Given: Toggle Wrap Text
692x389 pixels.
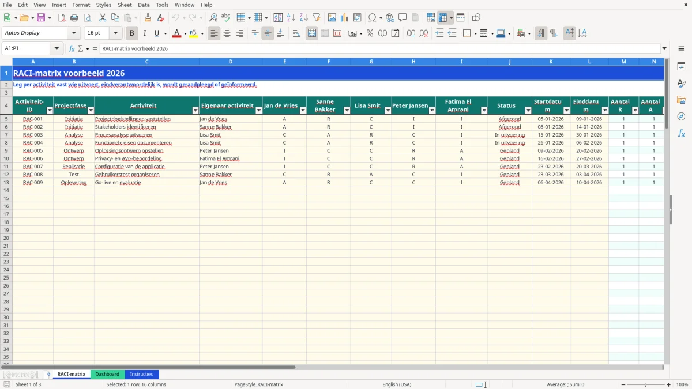Looking at the screenshot, I should coord(296,33).
